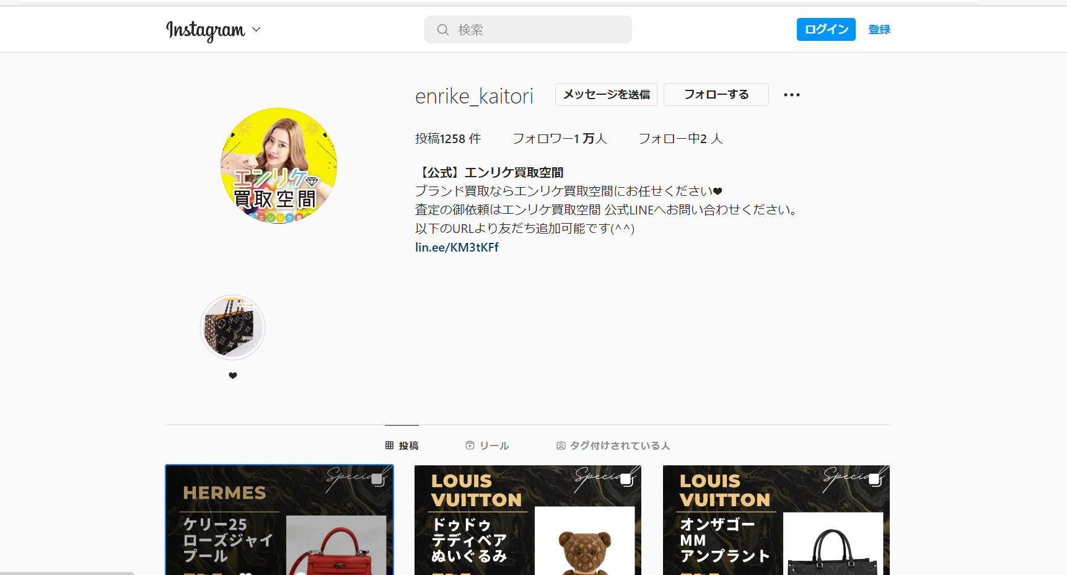
Task: Select the 投稿 tab
Action: pos(402,446)
